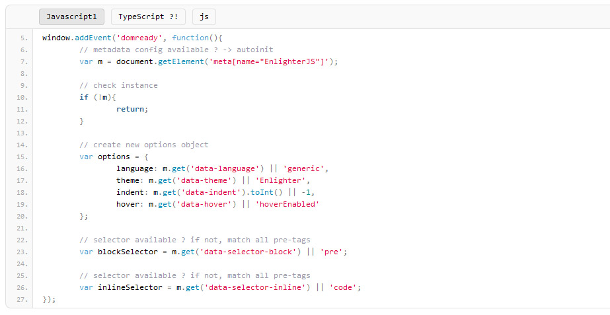This screenshot has height=315, width=610.
Task: Select the js tab
Action: coord(204,17)
